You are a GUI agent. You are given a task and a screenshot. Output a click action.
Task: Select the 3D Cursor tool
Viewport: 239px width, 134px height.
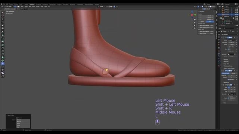pos(3,16)
